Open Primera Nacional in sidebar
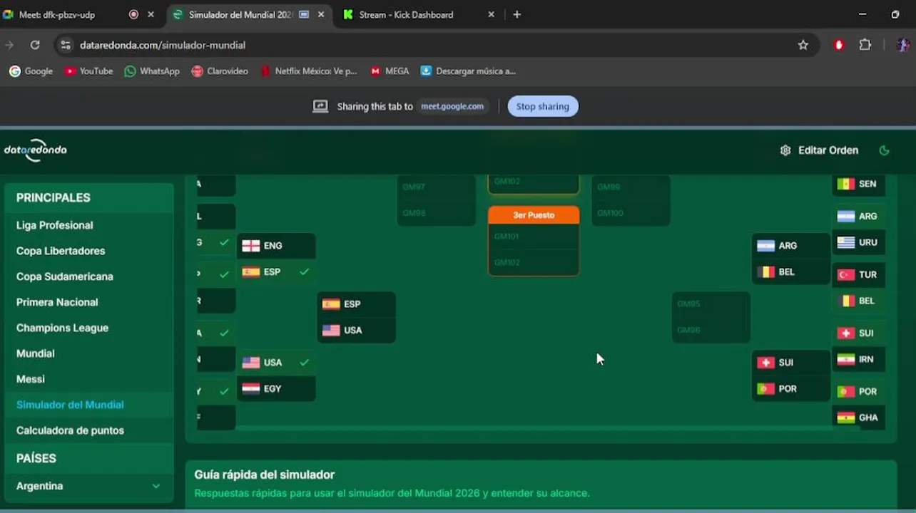Viewport: 916px width, 513px height. pos(57,302)
